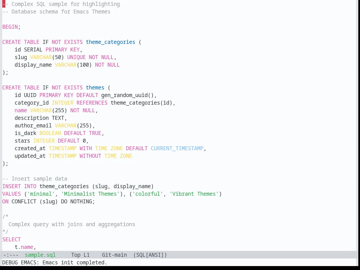Click the author_email column name
The image size is (360, 270).
pos(33,125)
